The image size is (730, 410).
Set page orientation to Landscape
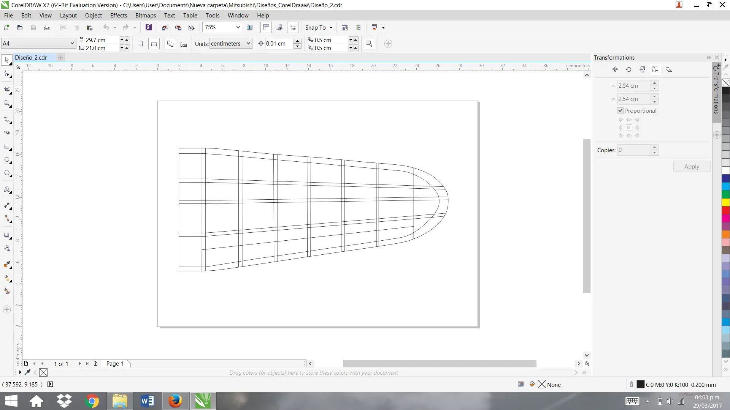coord(154,44)
